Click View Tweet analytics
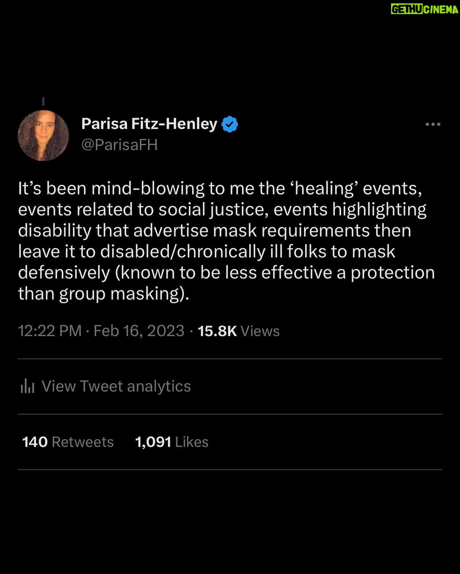The height and width of the screenshot is (574, 460). pos(116,386)
